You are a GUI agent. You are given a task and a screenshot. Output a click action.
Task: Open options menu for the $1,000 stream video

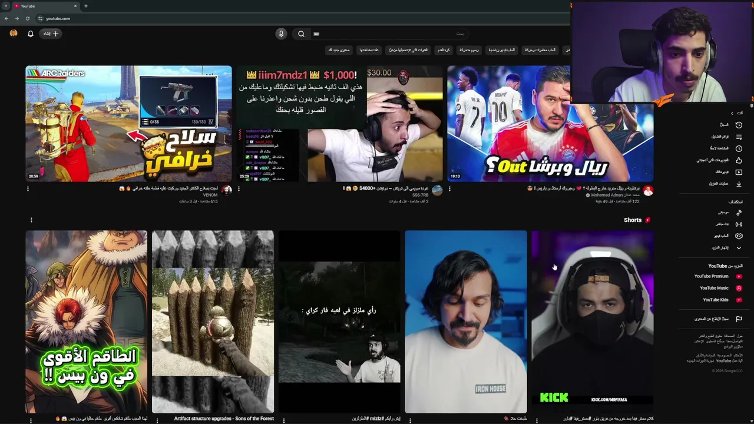239,189
